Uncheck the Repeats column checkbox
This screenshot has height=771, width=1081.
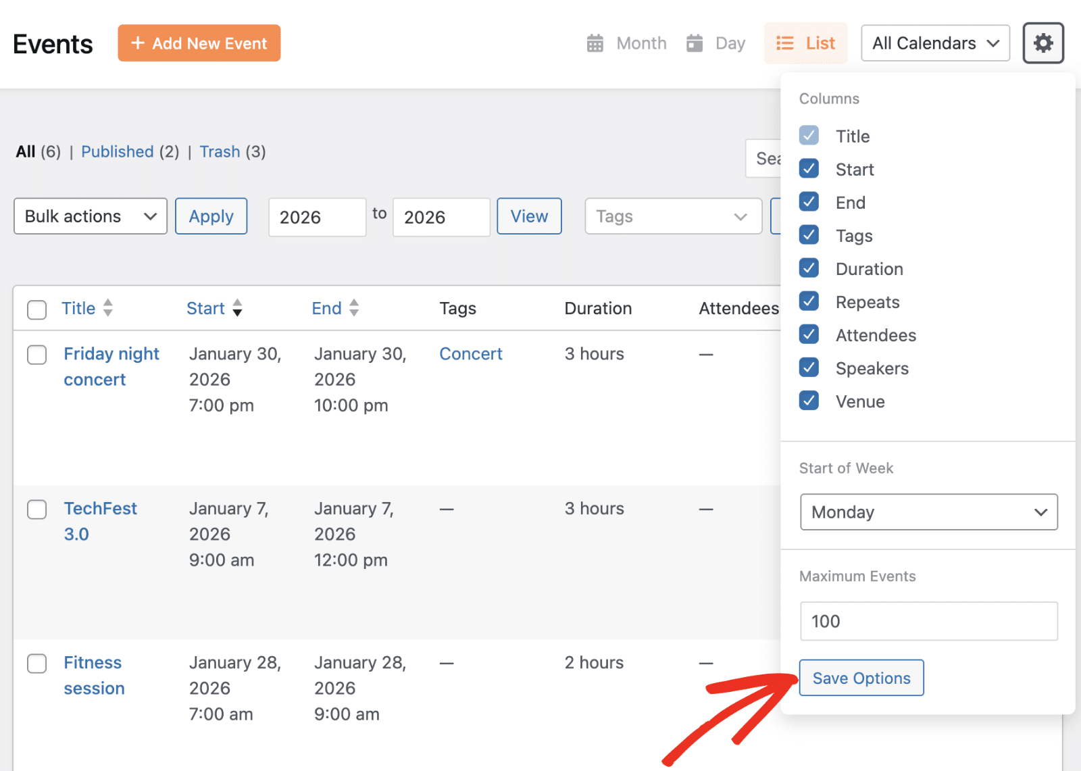pyautogui.click(x=809, y=301)
